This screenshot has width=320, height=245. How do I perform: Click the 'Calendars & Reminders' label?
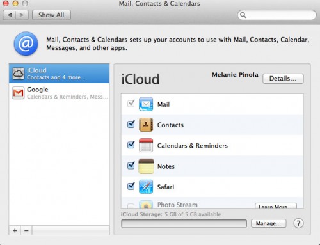(193, 146)
